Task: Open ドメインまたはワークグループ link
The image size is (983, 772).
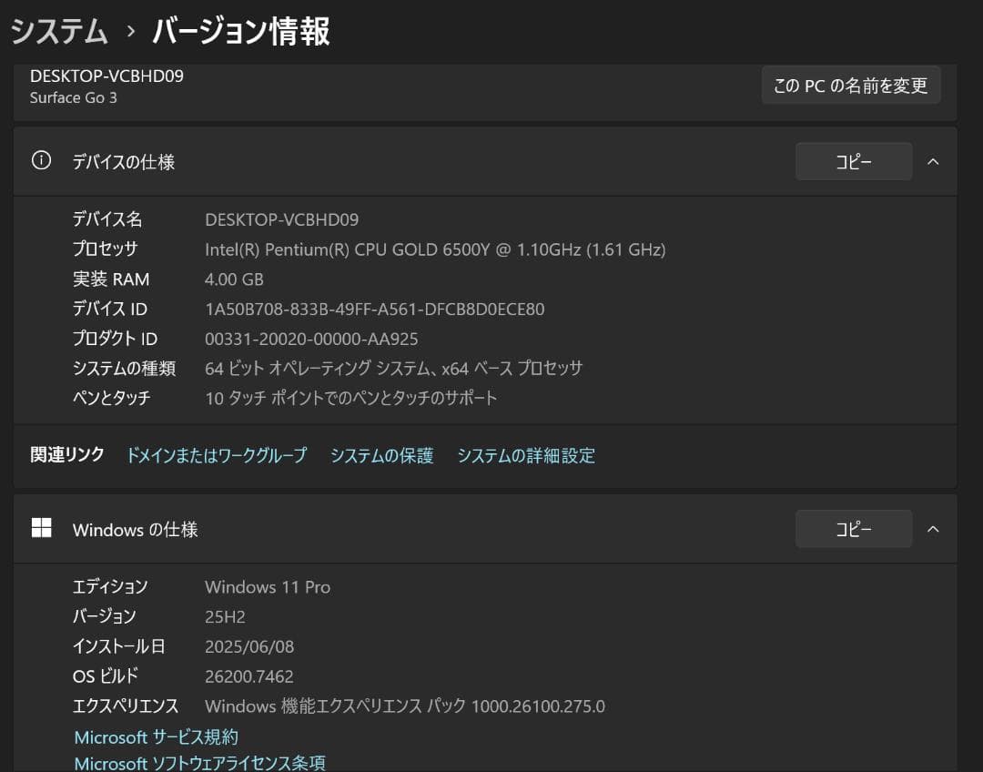Action: tap(217, 454)
